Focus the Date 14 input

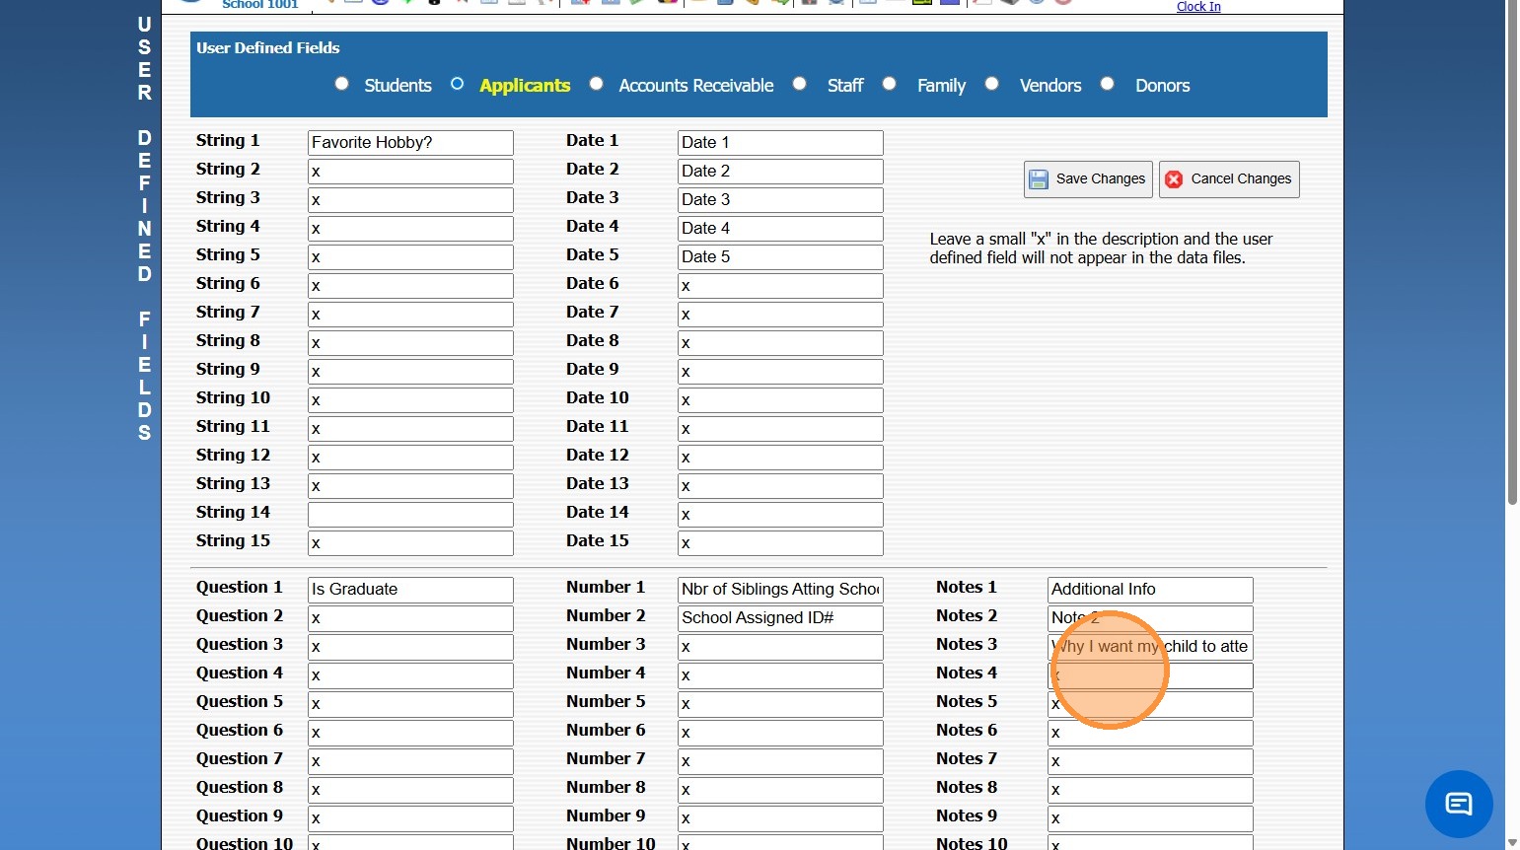780,515
